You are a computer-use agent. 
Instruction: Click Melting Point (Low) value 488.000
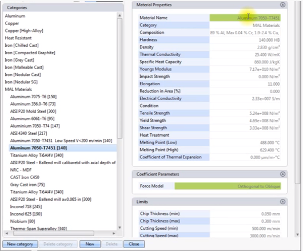point(270,143)
